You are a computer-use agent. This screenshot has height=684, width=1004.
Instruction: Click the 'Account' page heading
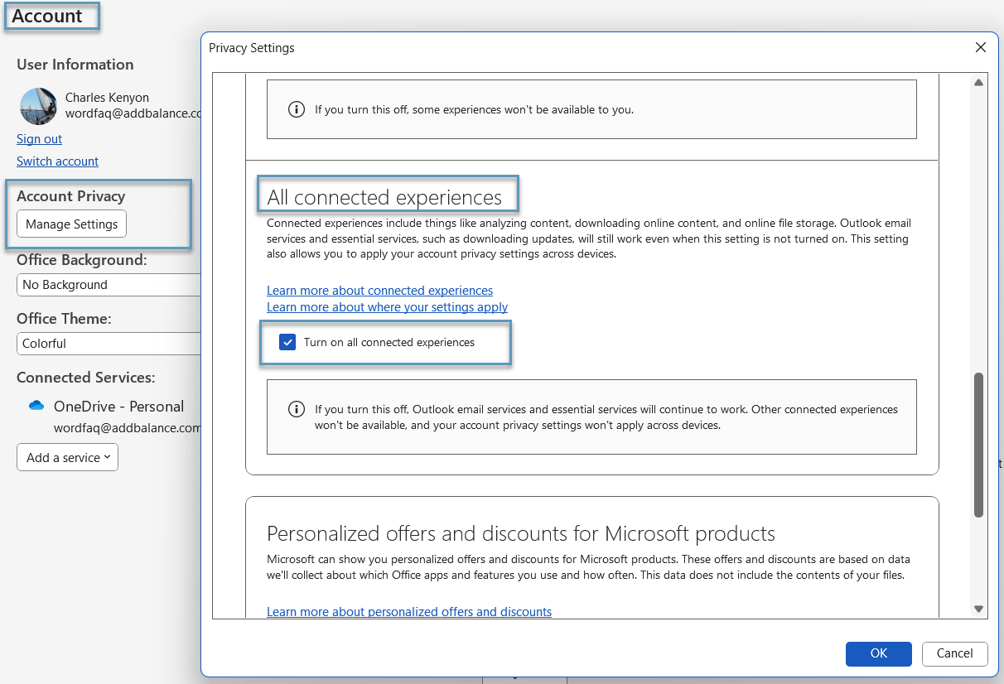pos(47,16)
